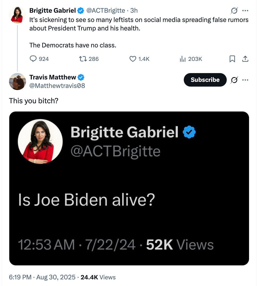The height and width of the screenshot is (286, 262).
Task: Click the 6:19 PM Aug 30, 2025 timestamp
Action: [x=42, y=277]
